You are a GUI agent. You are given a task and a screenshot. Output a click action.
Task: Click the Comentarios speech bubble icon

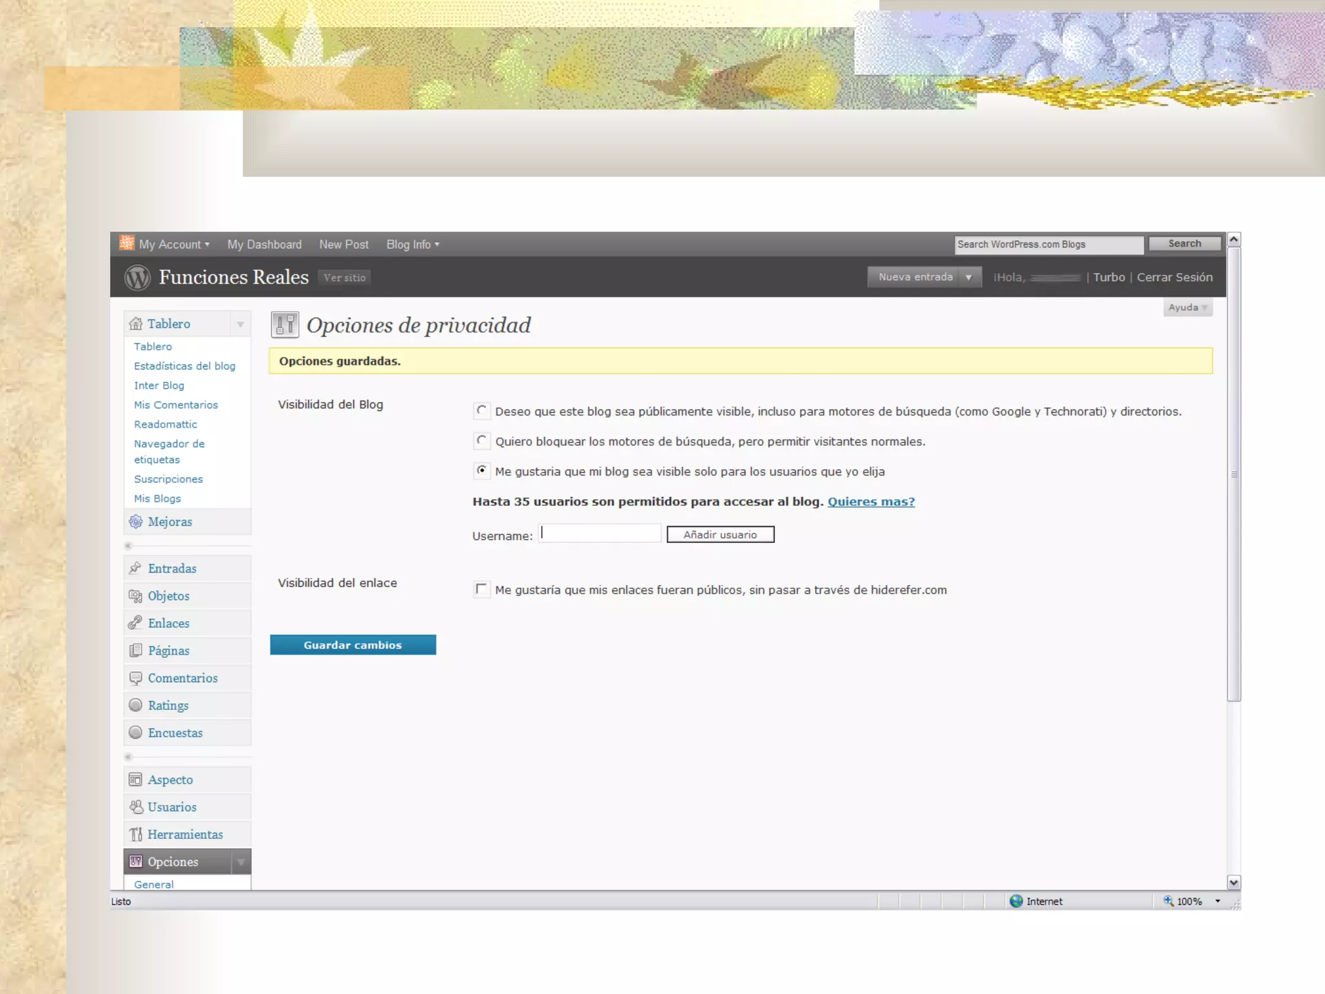pos(135,678)
